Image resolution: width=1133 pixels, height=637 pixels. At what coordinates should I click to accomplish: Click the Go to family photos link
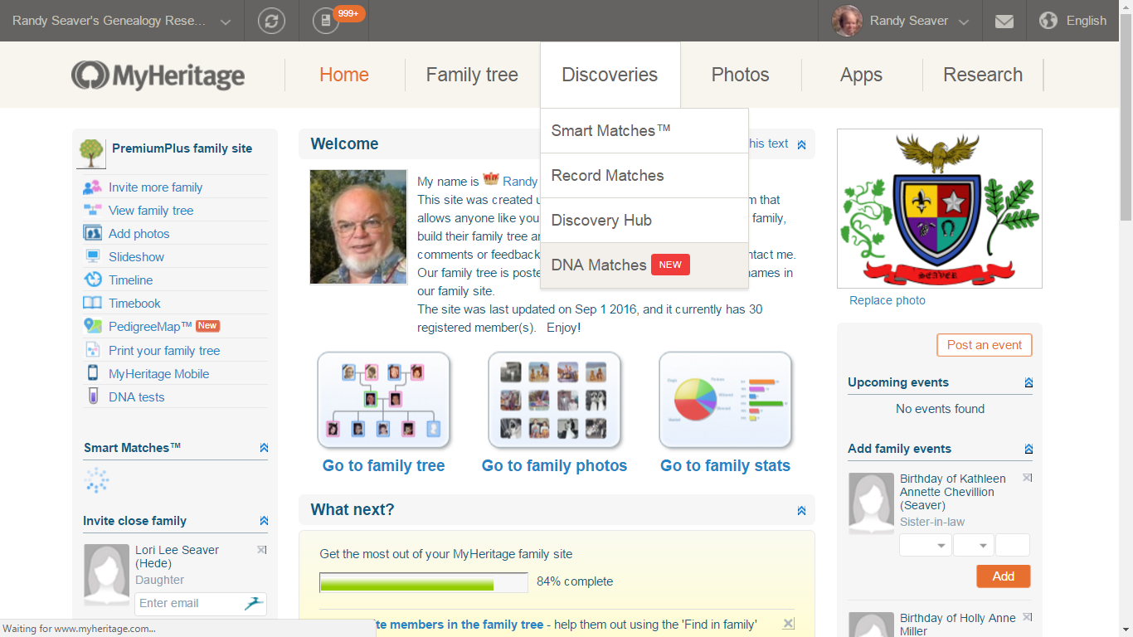(555, 465)
